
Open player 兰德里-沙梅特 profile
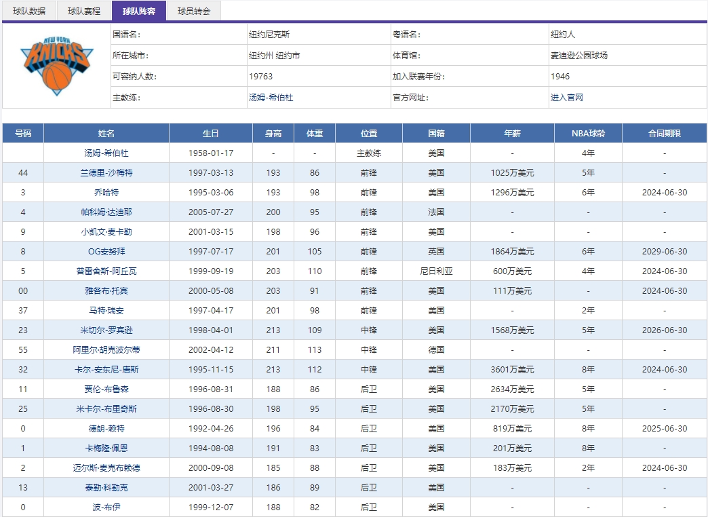click(x=109, y=172)
